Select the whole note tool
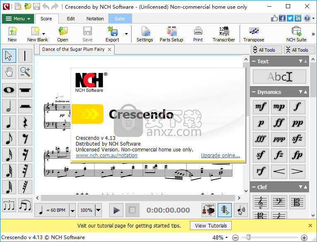This screenshot has width=317, height=242. point(9,90)
